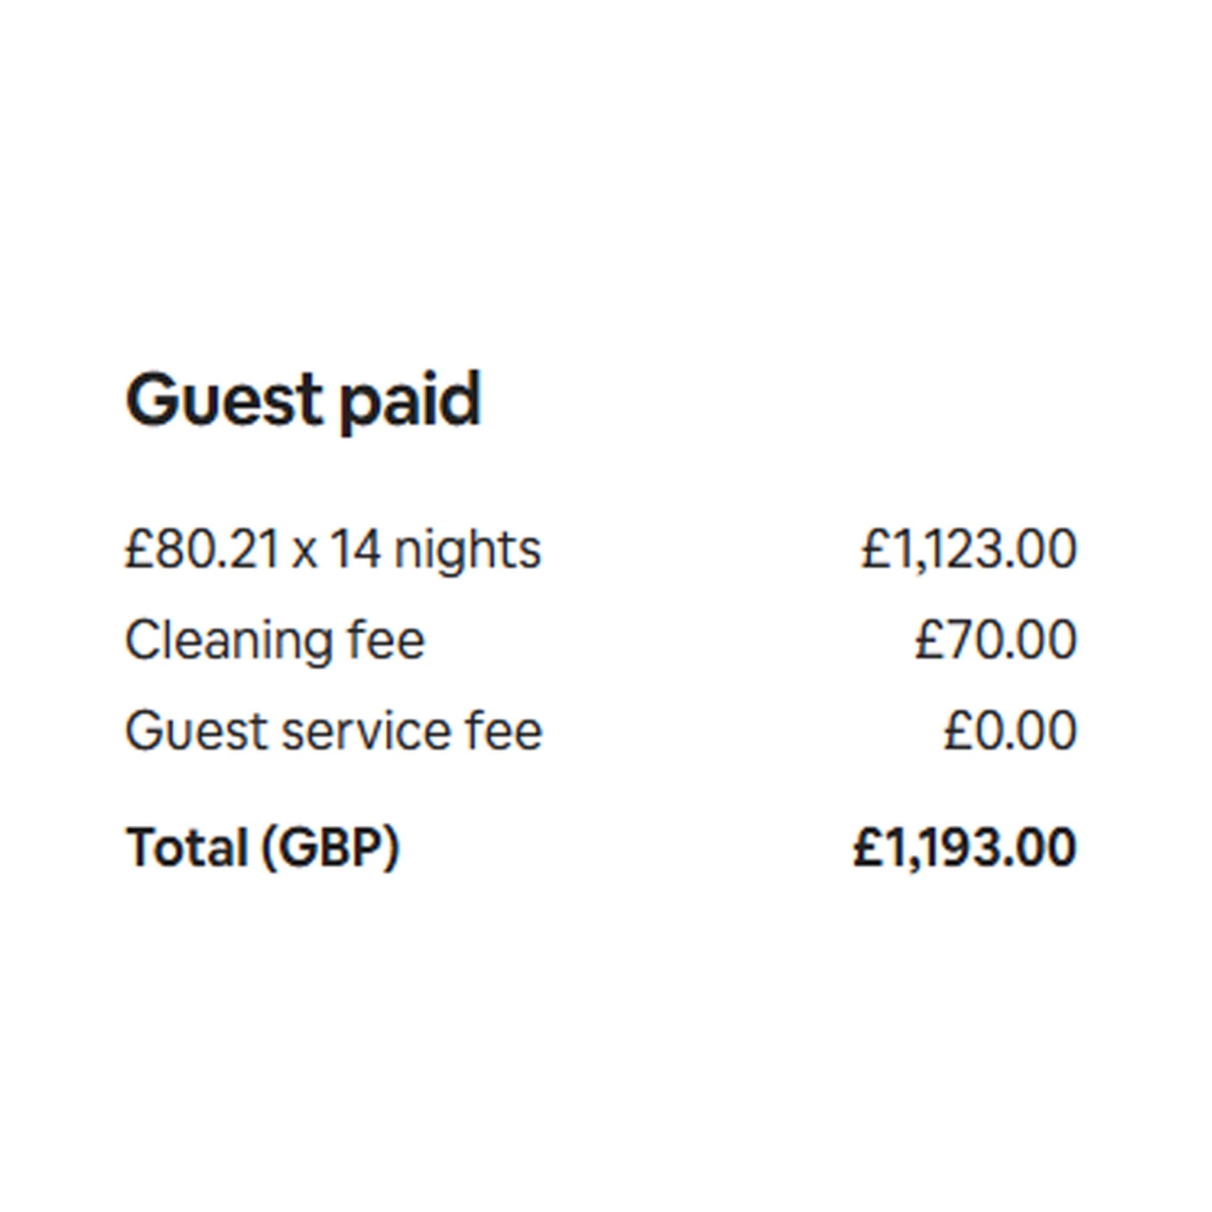Click the "x" multiplier in the nights line
The width and height of the screenshot is (1212, 1212).
pyautogui.click(x=304, y=552)
